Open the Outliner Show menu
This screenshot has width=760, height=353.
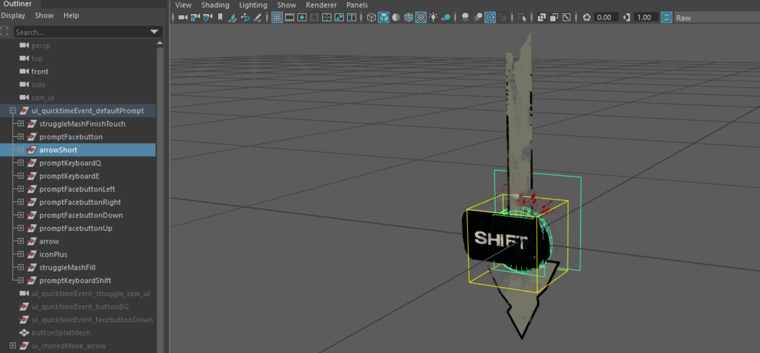44,16
